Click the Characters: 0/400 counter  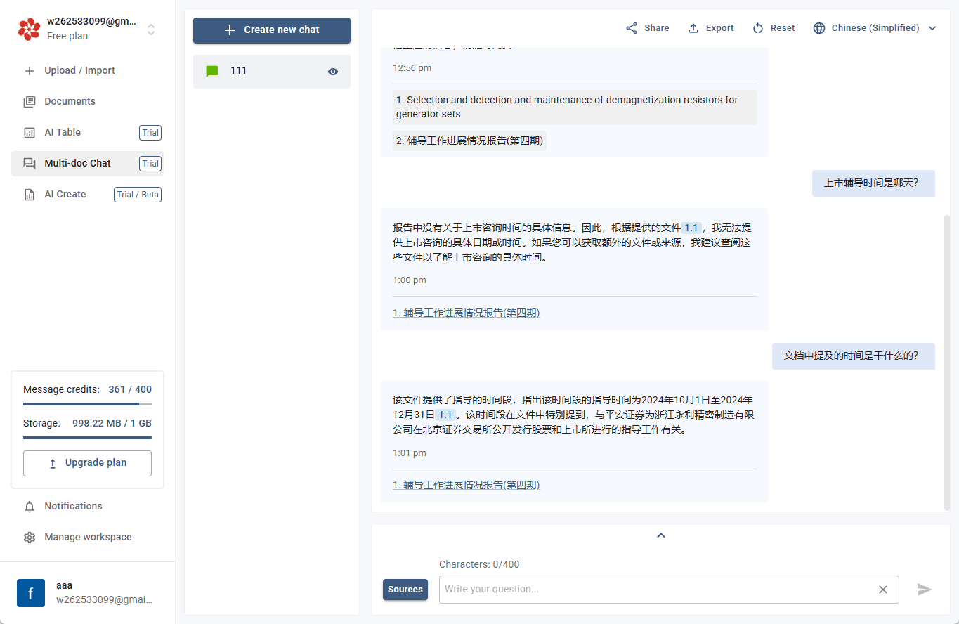(479, 564)
